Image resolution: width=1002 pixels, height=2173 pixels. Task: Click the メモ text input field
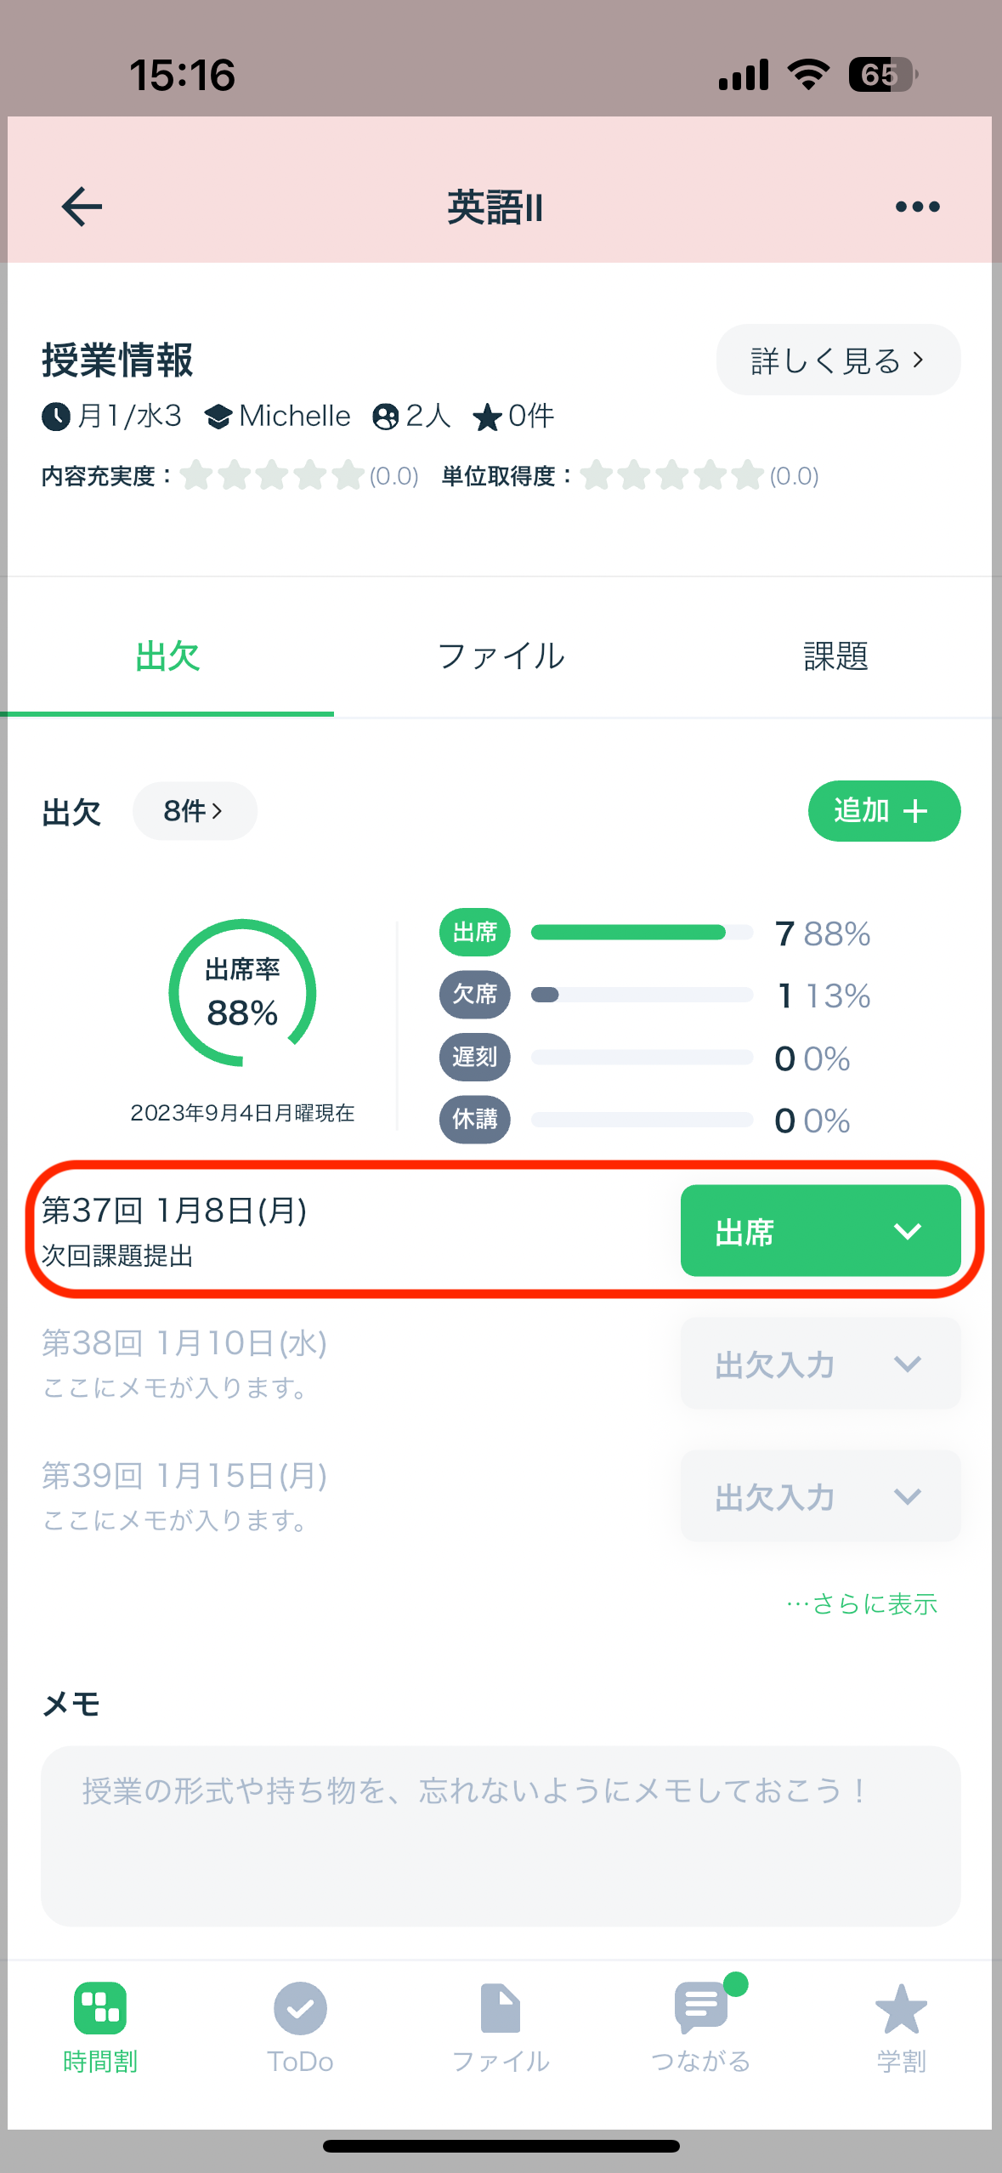[501, 1836]
